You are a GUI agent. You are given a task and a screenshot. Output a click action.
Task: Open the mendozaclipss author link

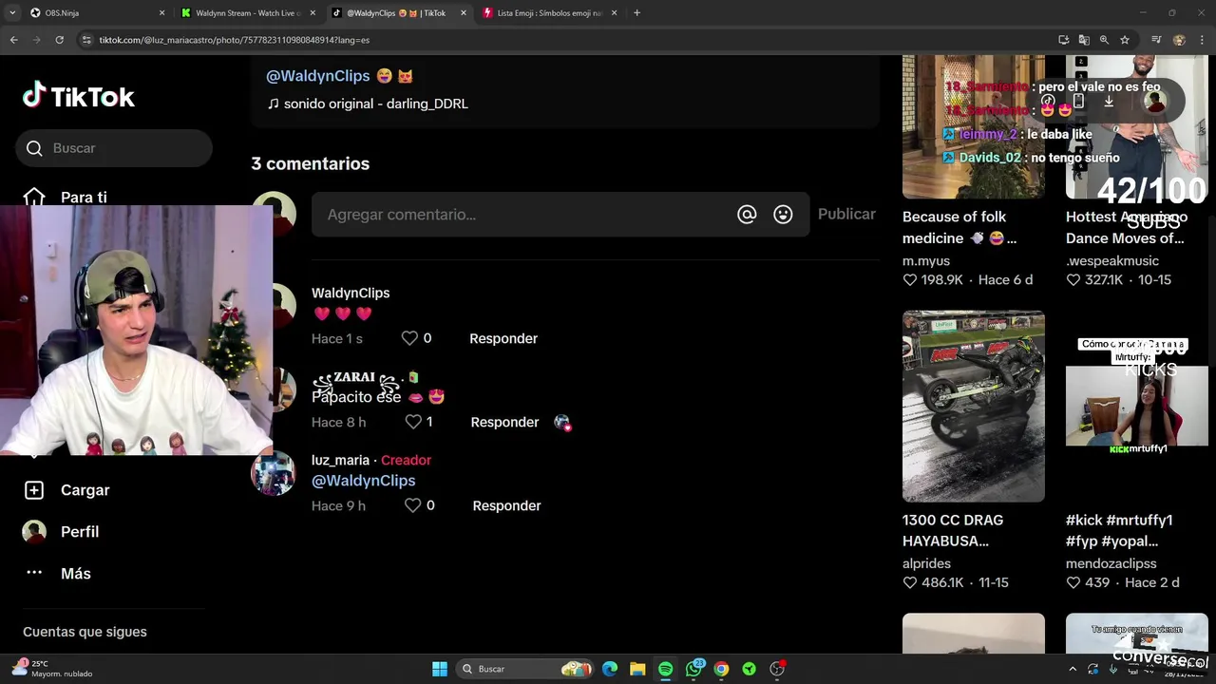click(x=1111, y=563)
